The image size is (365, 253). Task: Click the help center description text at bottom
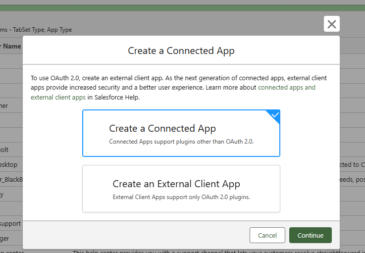tap(198, 252)
